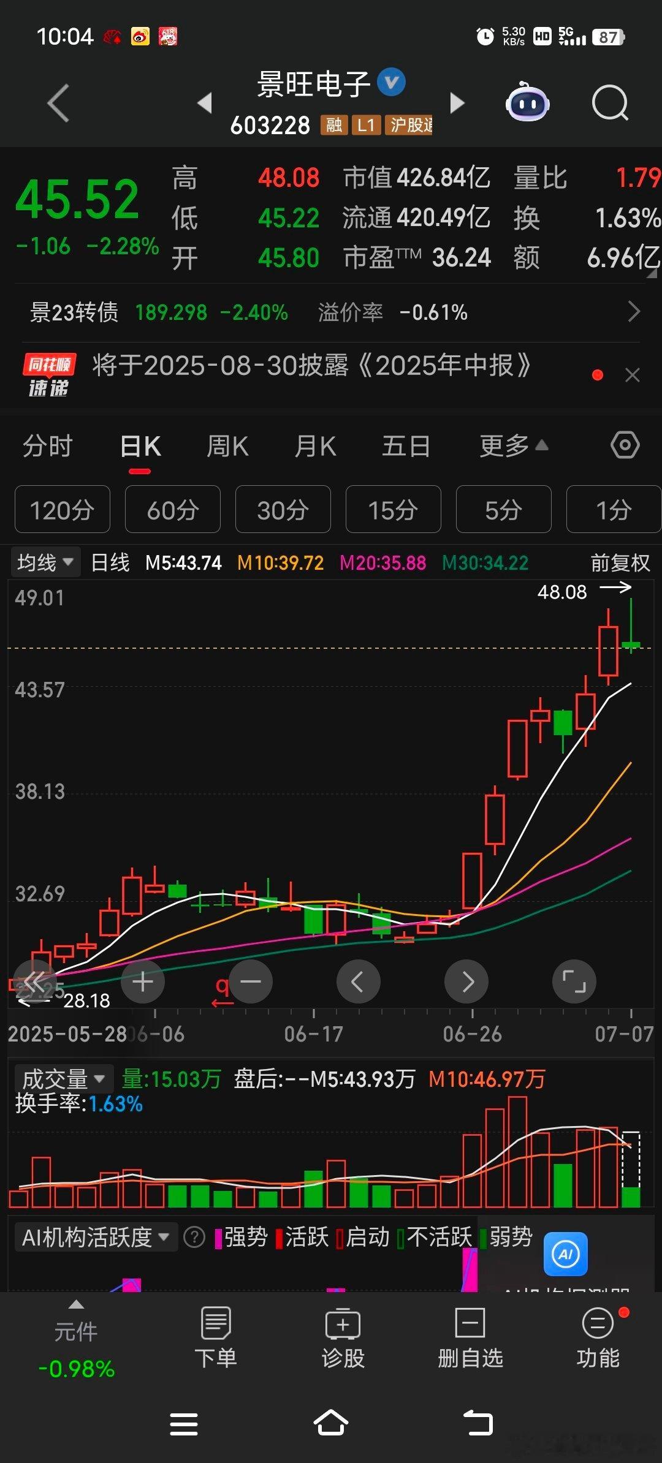Tap the 量比 1.79 value
Image resolution: width=662 pixels, height=1463 pixels.
click(x=587, y=178)
